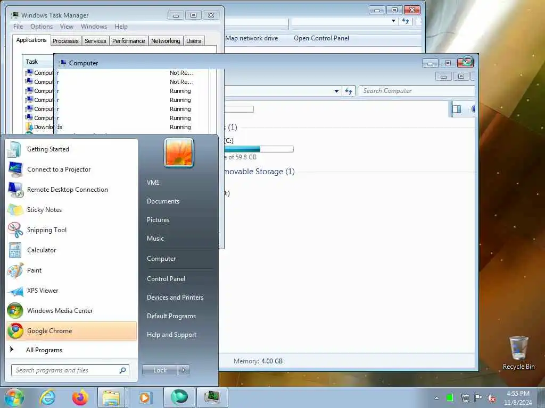This screenshot has width=545, height=408.
Task: Switch to the Users tab
Action: pos(194,41)
